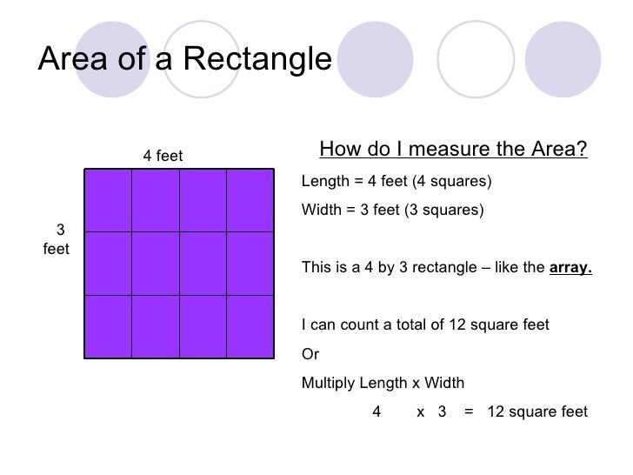Click the "4 feet" label above the grid

163,157
